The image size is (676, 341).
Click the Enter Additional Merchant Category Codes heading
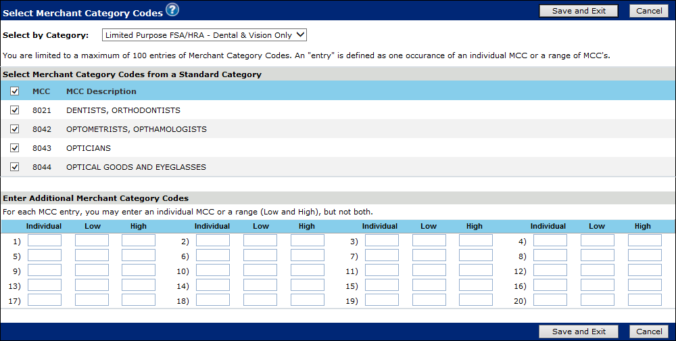pyautogui.click(x=96, y=198)
